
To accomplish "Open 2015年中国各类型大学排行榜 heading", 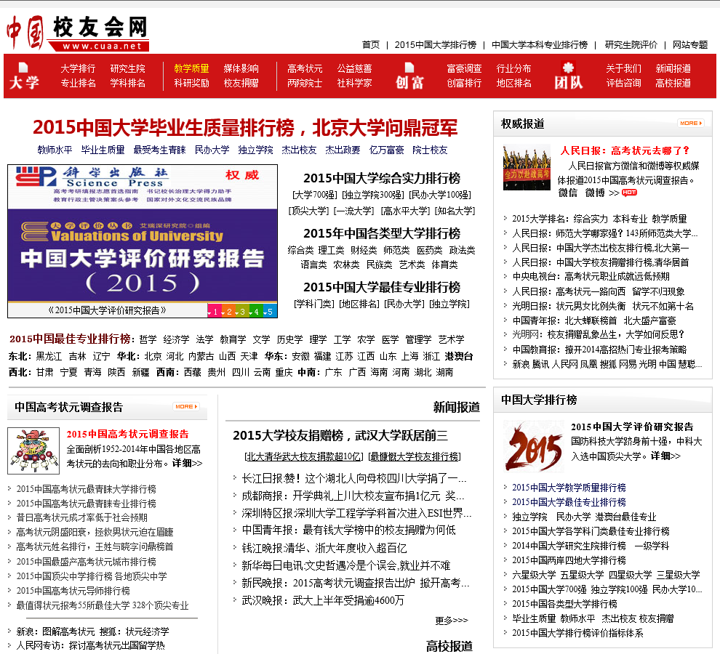I will pyautogui.click(x=382, y=233).
